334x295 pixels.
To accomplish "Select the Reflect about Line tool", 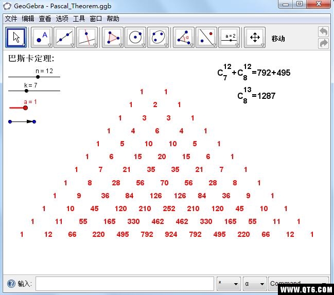I will tap(206, 37).
